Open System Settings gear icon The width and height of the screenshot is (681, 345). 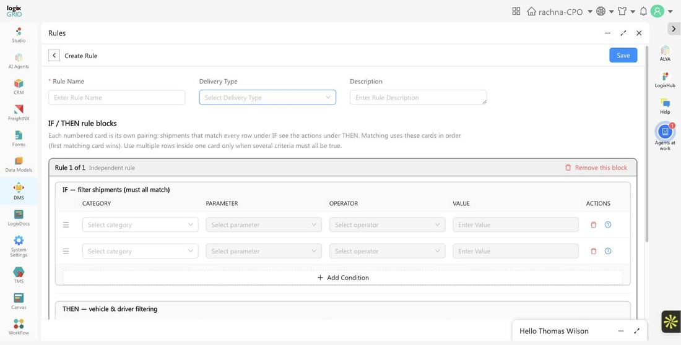pyautogui.click(x=19, y=241)
